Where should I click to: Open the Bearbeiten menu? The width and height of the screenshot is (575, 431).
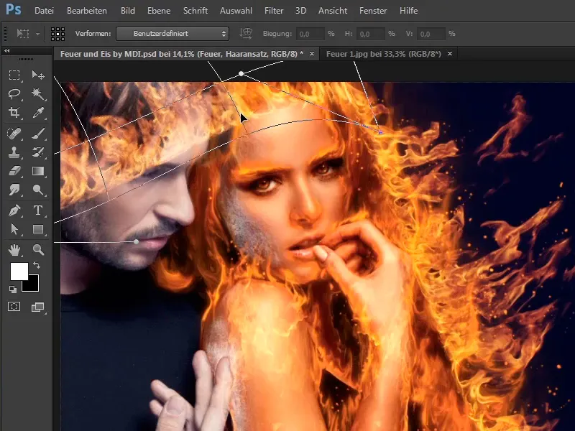(x=87, y=11)
